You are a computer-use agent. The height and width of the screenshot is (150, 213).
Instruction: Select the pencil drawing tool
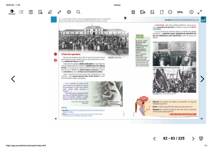(x=59, y=12)
